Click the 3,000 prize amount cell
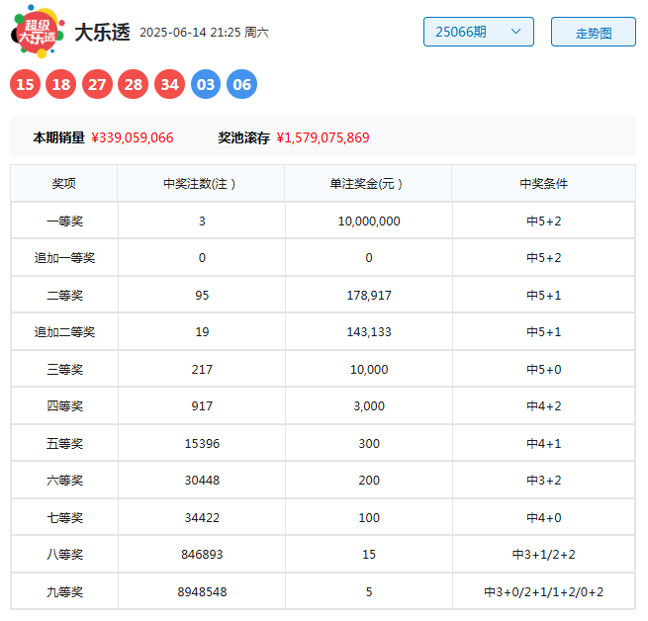Image resolution: width=648 pixels, height=621 pixels. tap(369, 405)
